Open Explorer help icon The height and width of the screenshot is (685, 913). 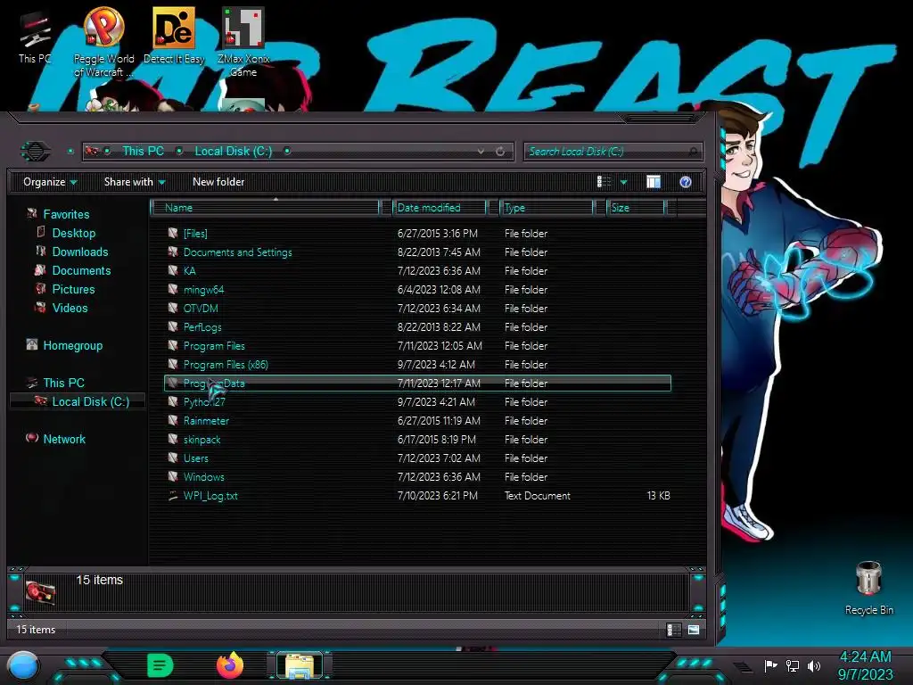tap(686, 182)
